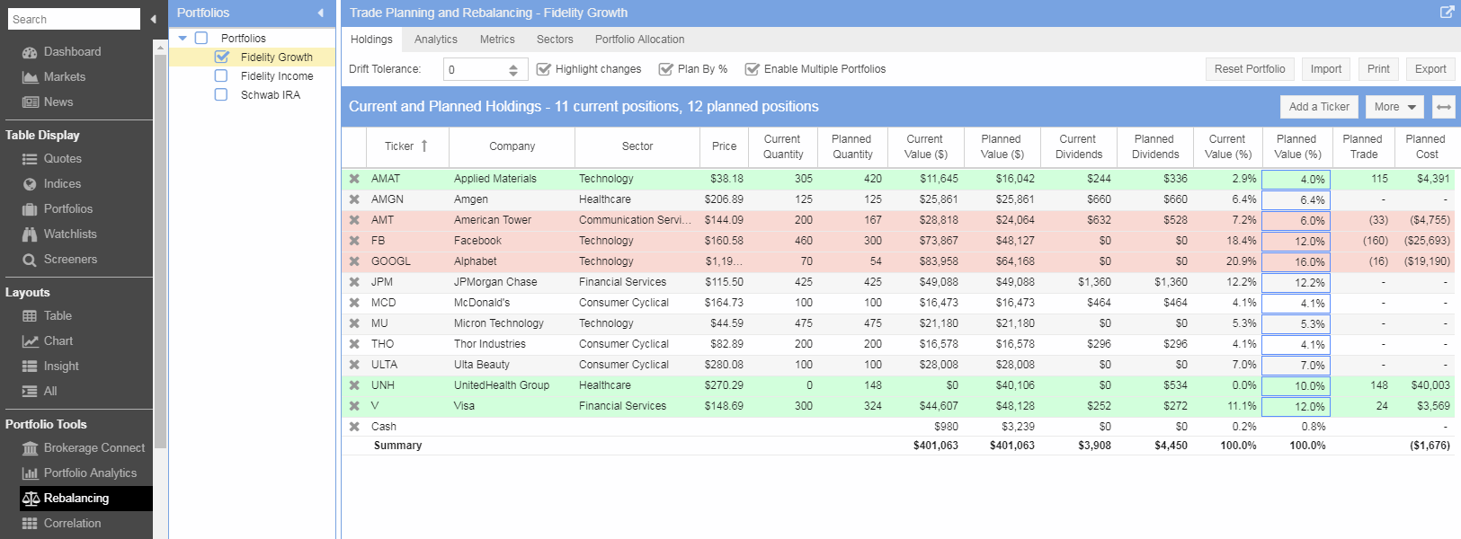Toggle Highlight changes checkbox
Image resolution: width=1461 pixels, height=539 pixels.
click(x=543, y=69)
